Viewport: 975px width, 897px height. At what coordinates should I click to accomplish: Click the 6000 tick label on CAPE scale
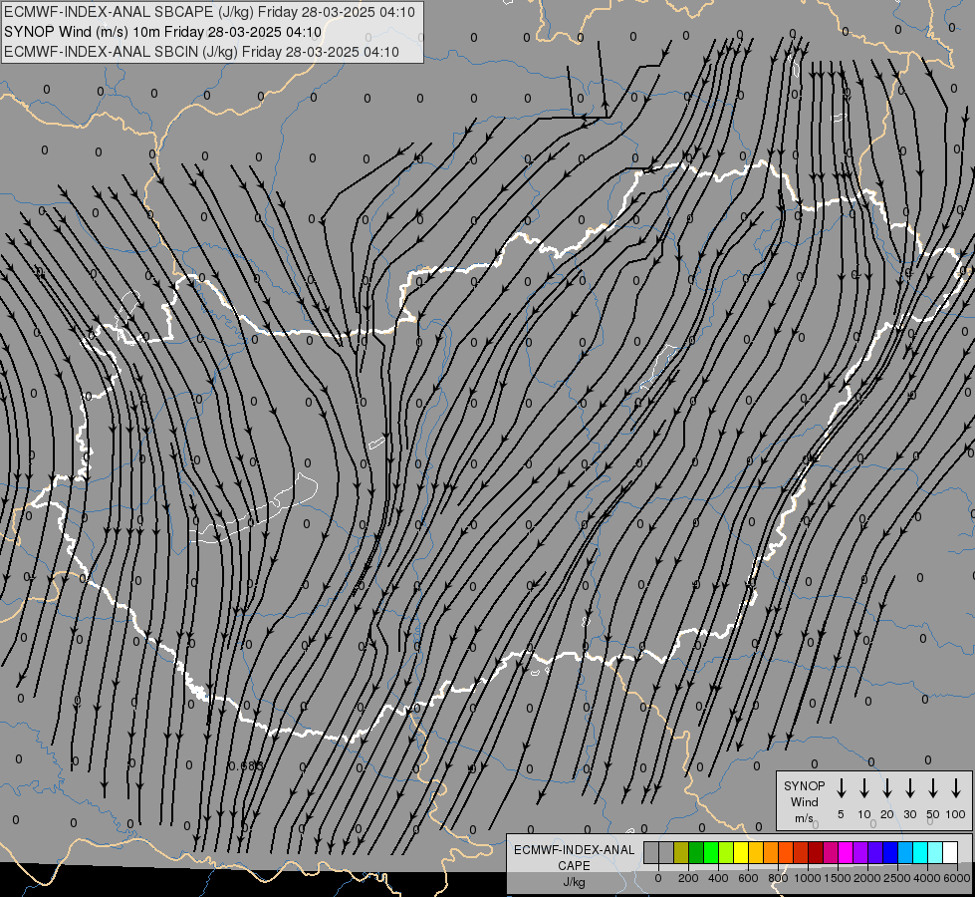coord(957,878)
